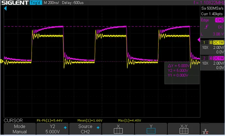The width and height of the screenshot is (225, 136).
Task: Click the SIGLENT logo
Action: (x=14, y=3)
